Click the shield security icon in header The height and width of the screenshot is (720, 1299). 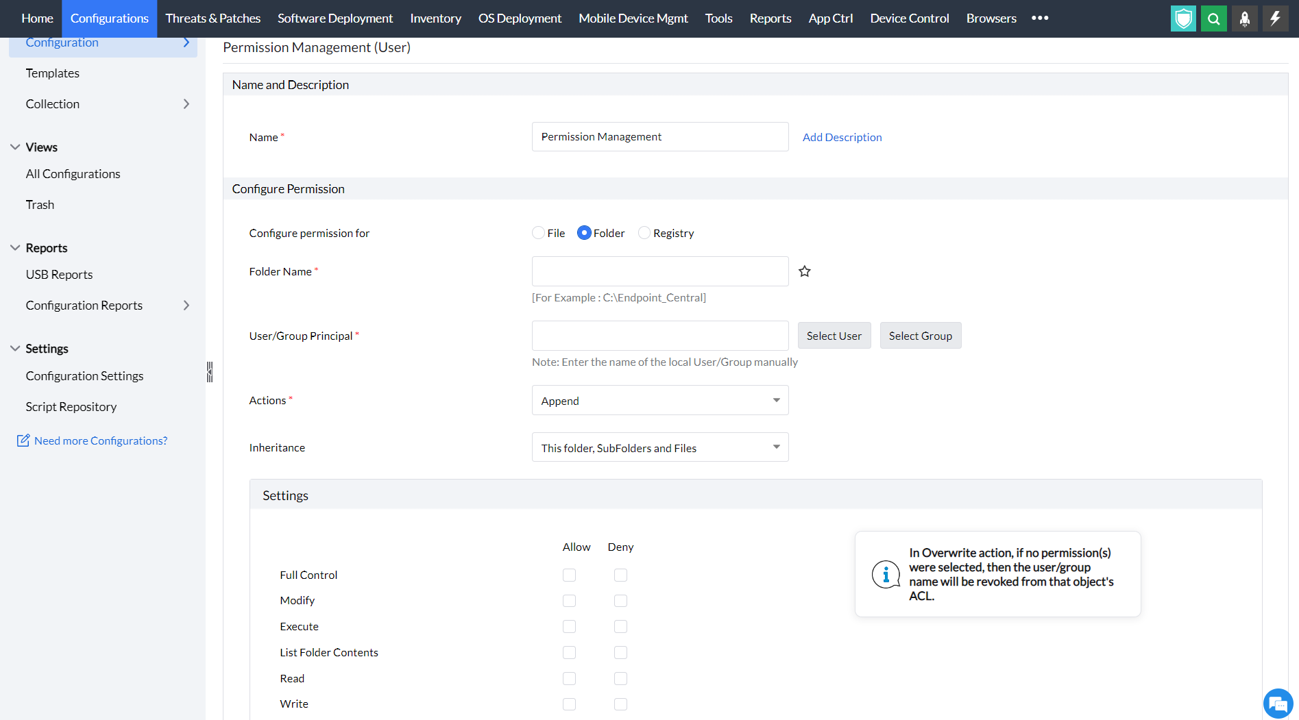(x=1183, y=18)
